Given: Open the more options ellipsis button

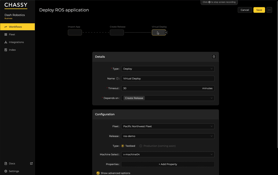Looking at the screenshot, I should [x=269, y=10].
